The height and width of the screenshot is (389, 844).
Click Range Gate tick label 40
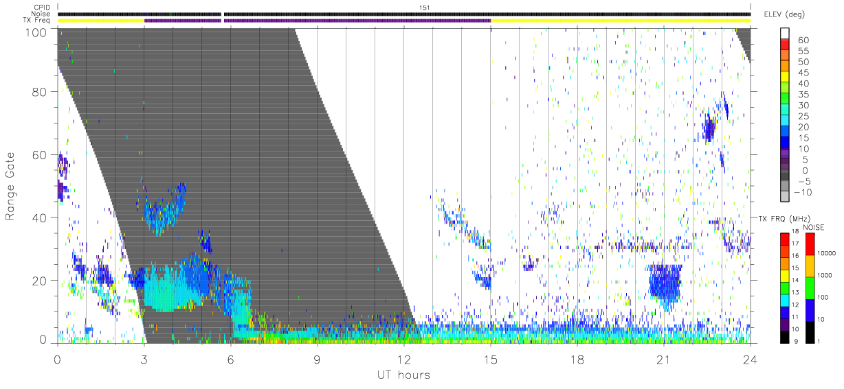pyautogui.click(x=40, y=218)
